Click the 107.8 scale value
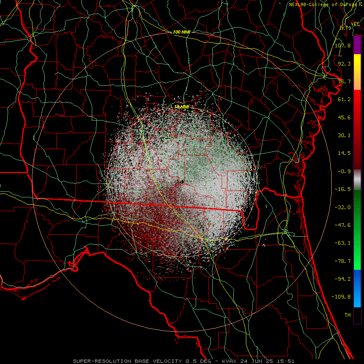This screenshot has height=364, width=364. (343, 45)
